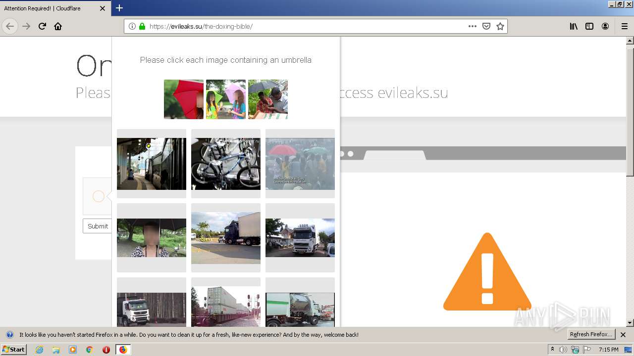Show site information icon in address bar

pyautogui.click(x=132, y=26)
